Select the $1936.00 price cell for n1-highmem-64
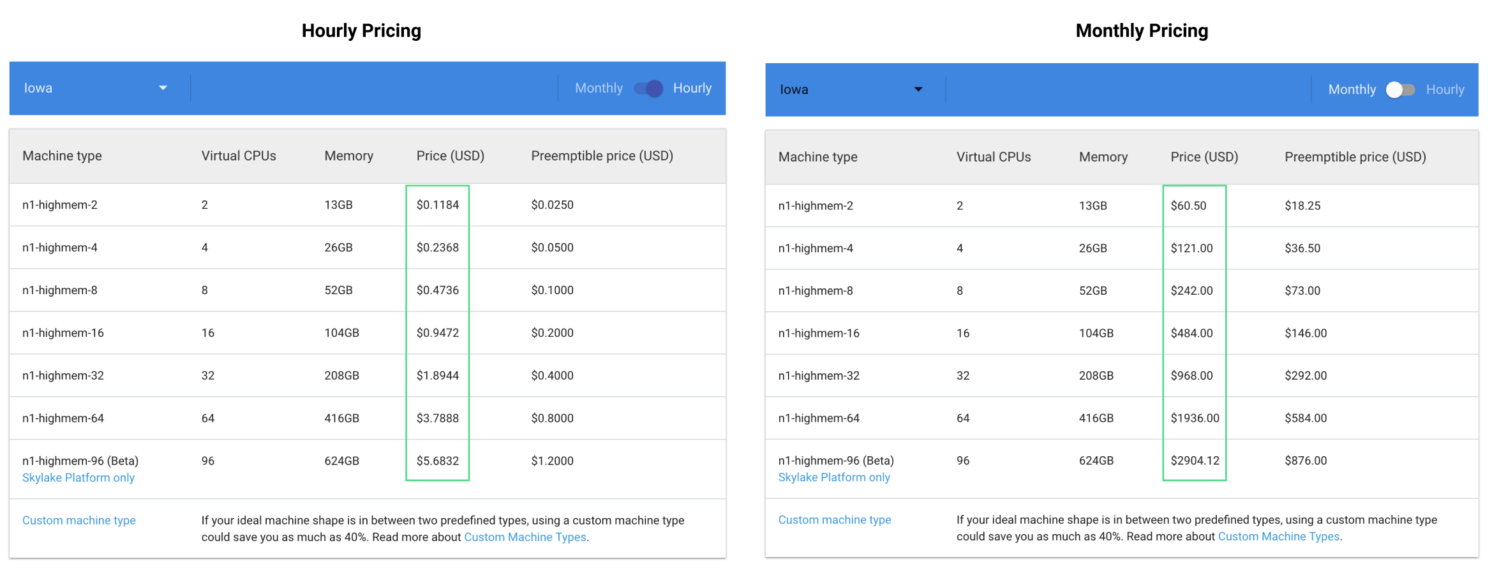The height and width of the screenshot is (573, 1492). 1195,419
